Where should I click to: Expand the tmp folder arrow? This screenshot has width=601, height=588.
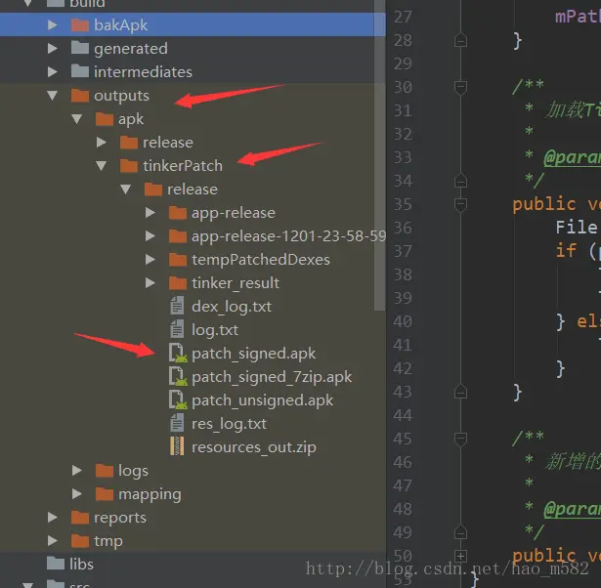click(53, 541)
